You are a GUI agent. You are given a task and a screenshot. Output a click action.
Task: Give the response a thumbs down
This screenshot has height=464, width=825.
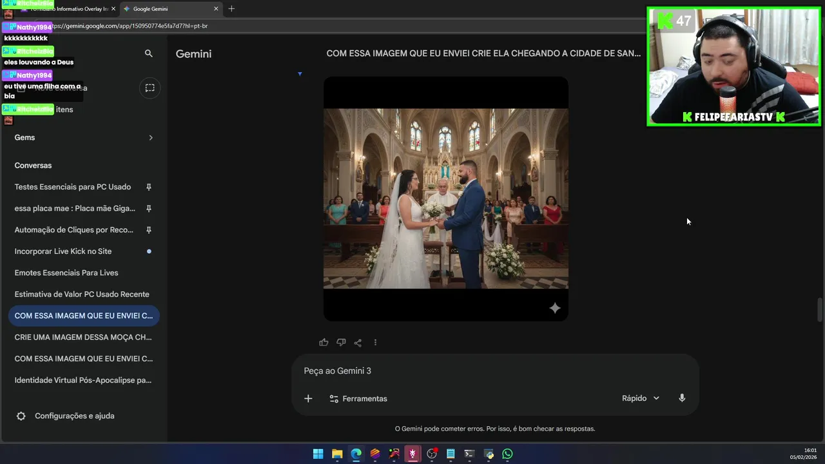341,342
